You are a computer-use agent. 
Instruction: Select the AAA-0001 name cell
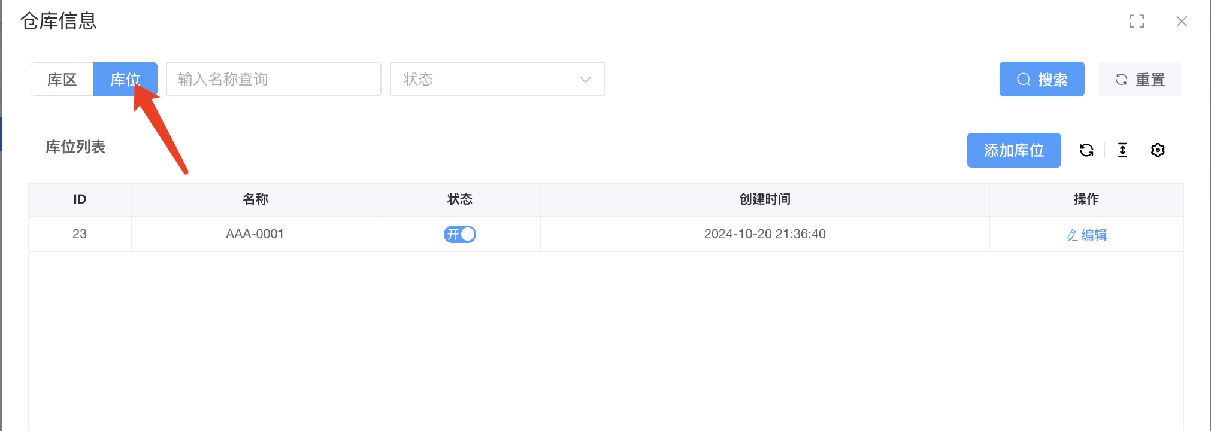pos(255,234)
